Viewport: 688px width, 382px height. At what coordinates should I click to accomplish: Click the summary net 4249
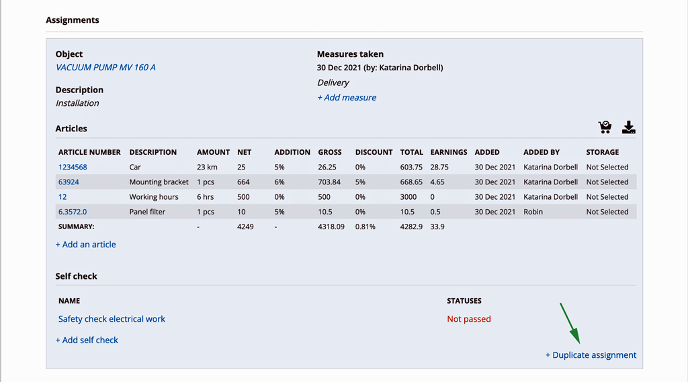[245, 227]
